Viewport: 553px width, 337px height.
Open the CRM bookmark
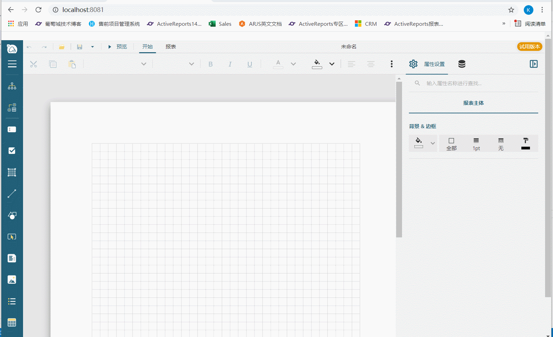click(366, 24)
